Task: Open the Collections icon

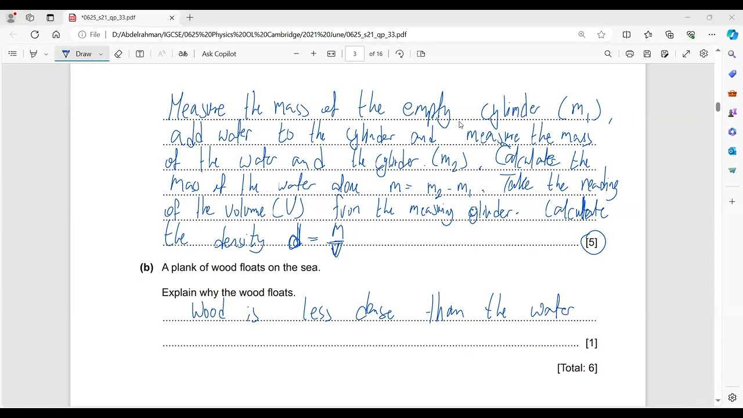Action: pyautogui.click(x=670, y=34)
